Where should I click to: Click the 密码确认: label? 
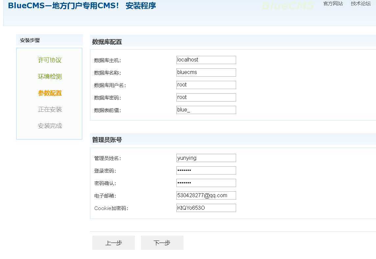(x=105, y=183)
